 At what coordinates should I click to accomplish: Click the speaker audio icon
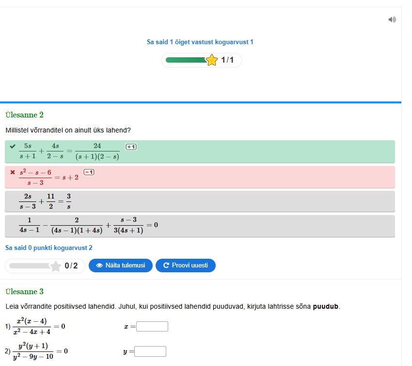[392, 19]
